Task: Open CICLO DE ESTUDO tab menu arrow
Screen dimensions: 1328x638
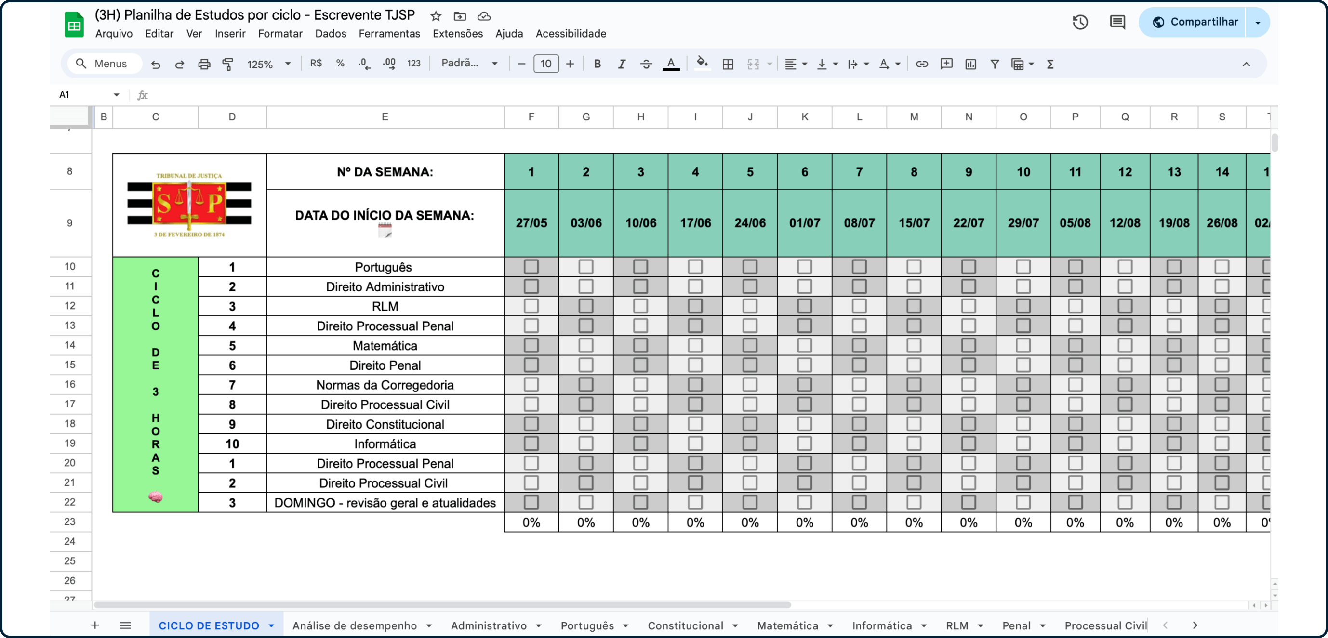Action: [271, 625]
